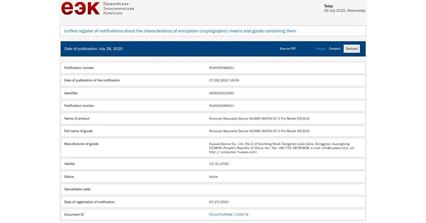Screen dimensions: 426x223
Task: Click the Name of product label
Action: click(x=77, y=119)
